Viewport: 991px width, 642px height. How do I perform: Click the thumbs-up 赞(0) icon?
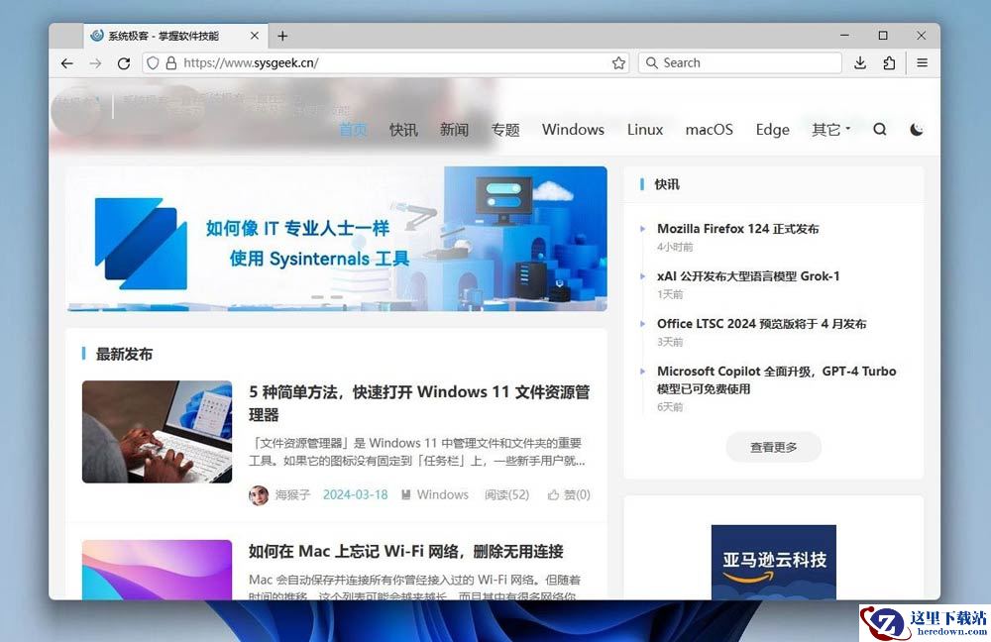(553, 494)
